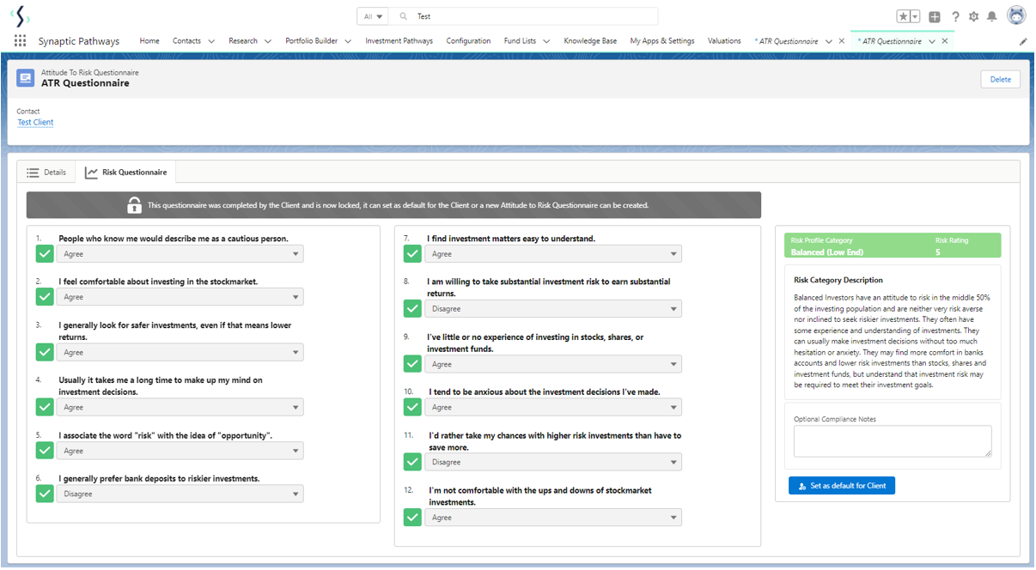Open the Test Client contact link
Screen dimensions: 1036x570
(x=35, y=123)
